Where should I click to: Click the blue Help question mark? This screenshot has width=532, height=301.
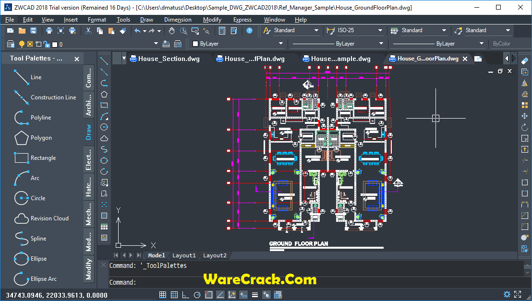(x=249, y=31)
